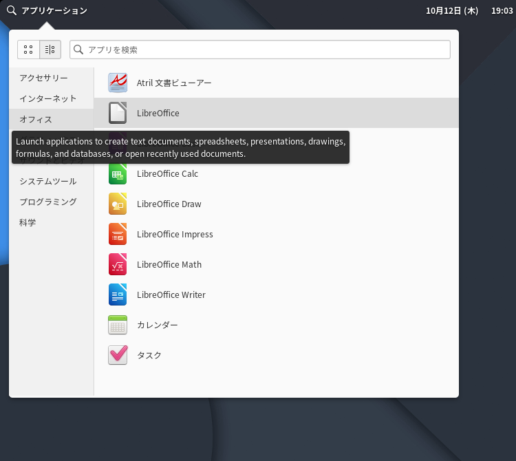Select the アクセサリー category
Viewport: 516px width, 461px height.
[x=52, y=78]
